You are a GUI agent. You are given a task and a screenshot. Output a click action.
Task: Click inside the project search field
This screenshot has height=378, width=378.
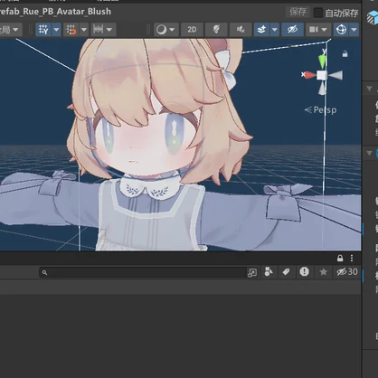(143, 272)
